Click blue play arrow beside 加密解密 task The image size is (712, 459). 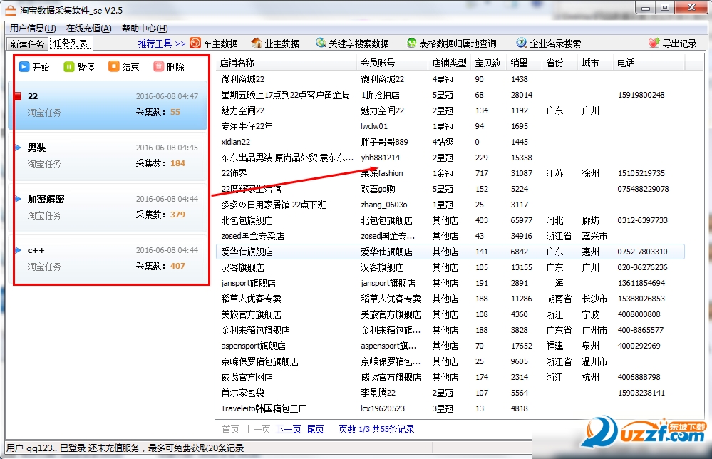[x=18, y=198]
